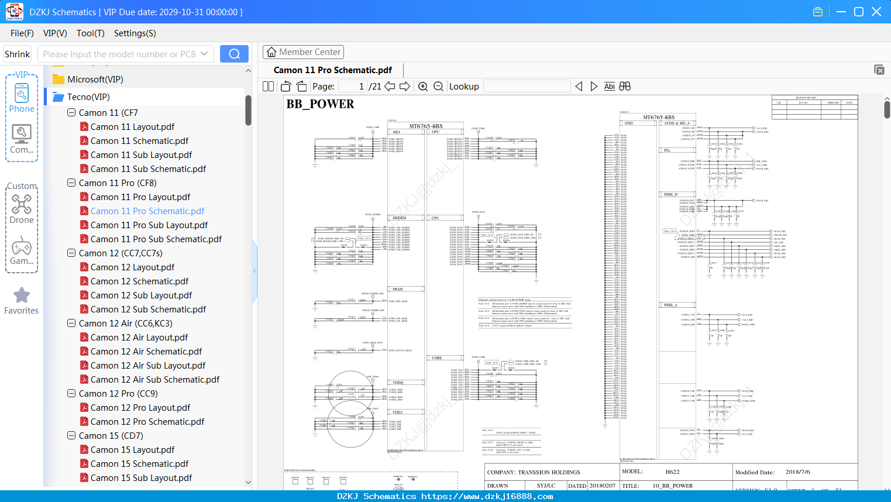Open Camon 12 Pro Schematic.pdf
This screenshot has height=502, width=891.
coord(147,421)
